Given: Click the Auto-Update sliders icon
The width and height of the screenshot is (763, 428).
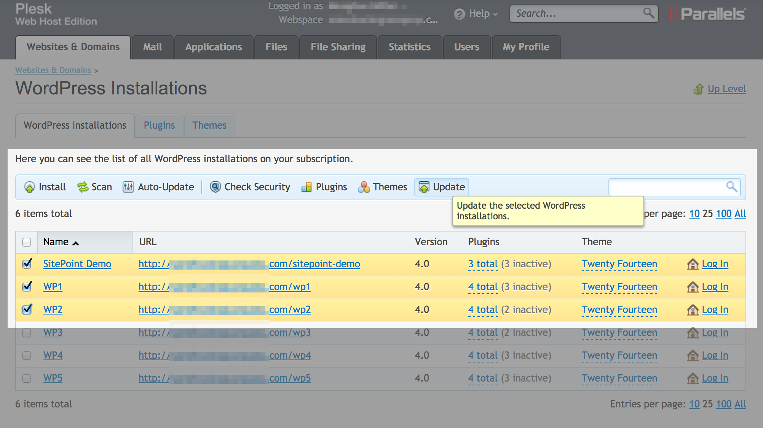Looking at the screenshot, I should (128, 187).
